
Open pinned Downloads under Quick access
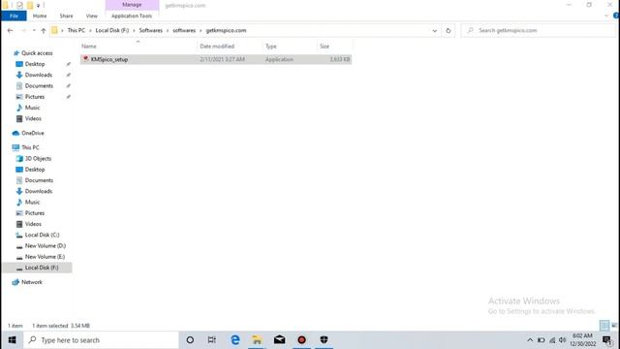click(x=39, y=75)
